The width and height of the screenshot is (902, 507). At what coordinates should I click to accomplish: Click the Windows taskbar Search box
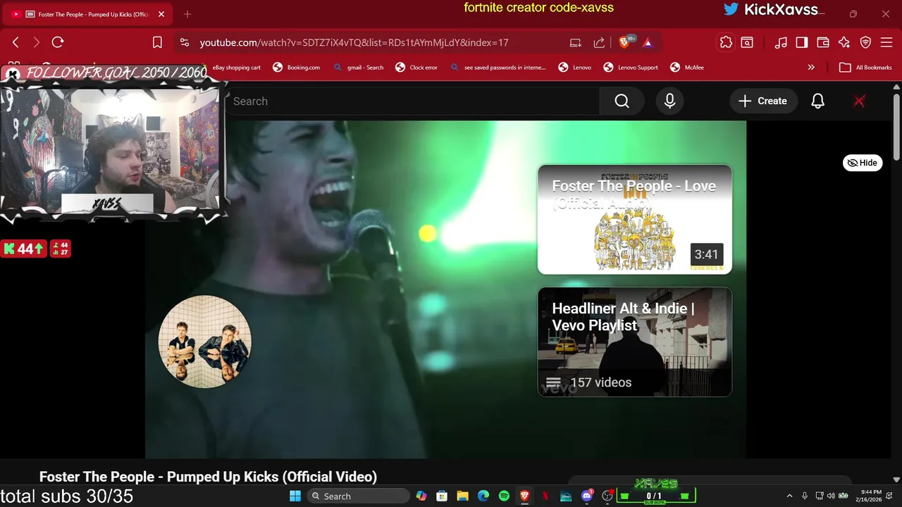coord(358,496)
